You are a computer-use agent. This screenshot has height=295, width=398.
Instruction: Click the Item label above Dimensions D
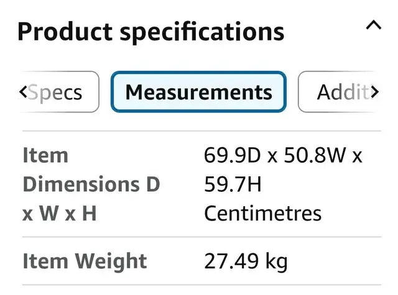coord(45,155)
